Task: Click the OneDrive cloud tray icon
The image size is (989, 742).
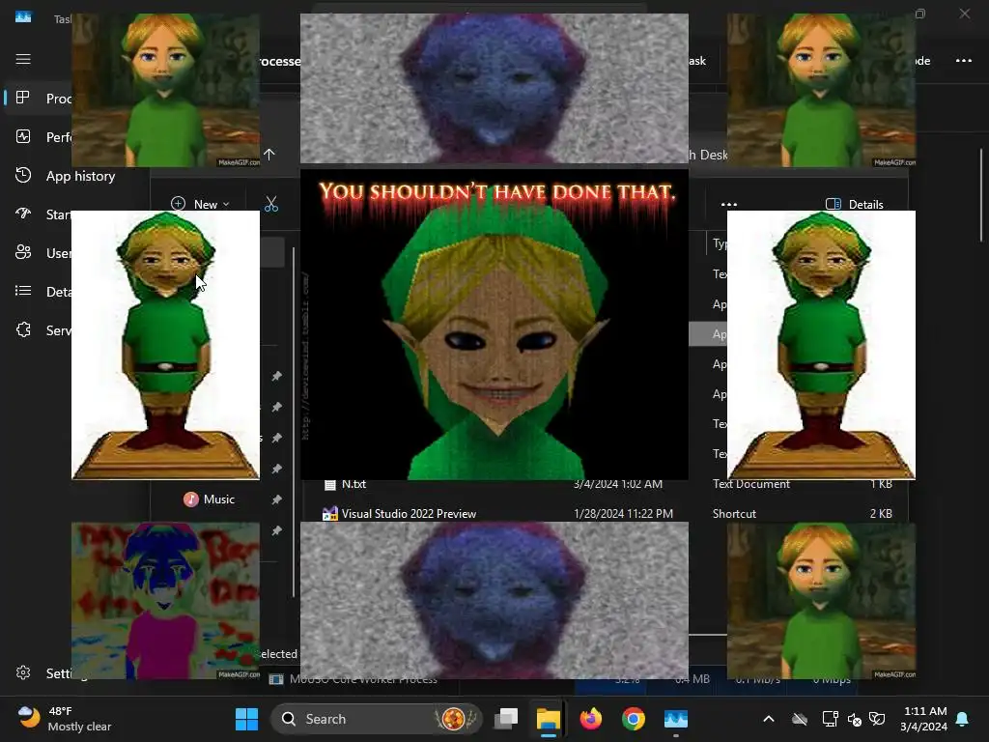Action: [x=800, y=719]
